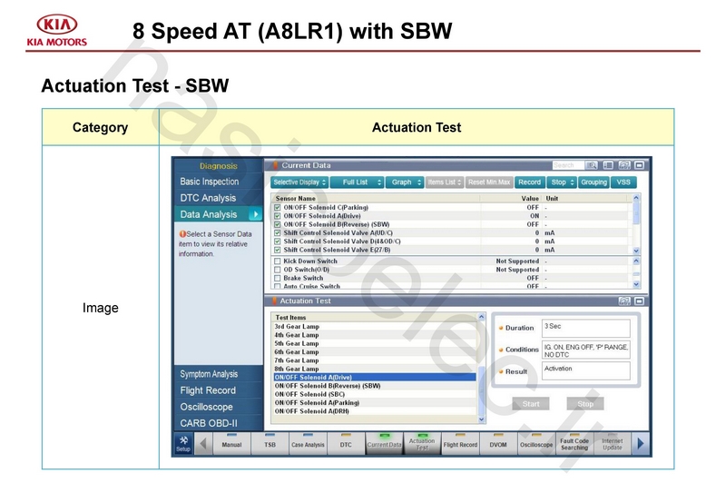Open the DTC tab in bottom toolbar
This screenshot has width=726, height=503.
click(346, 444)
